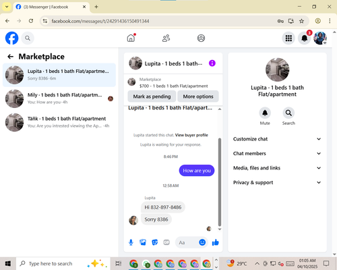
Task: Open the account profile picture menu
Action: click(x=320, y=38)
